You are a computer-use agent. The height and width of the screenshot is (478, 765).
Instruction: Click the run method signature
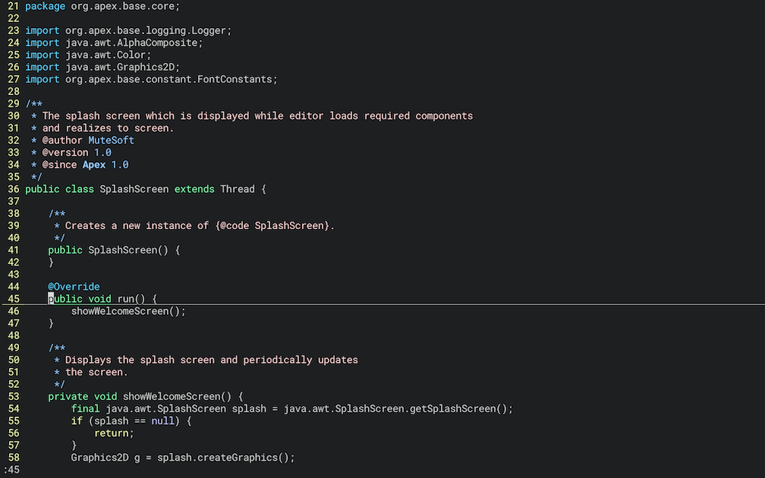coord(99,298)
